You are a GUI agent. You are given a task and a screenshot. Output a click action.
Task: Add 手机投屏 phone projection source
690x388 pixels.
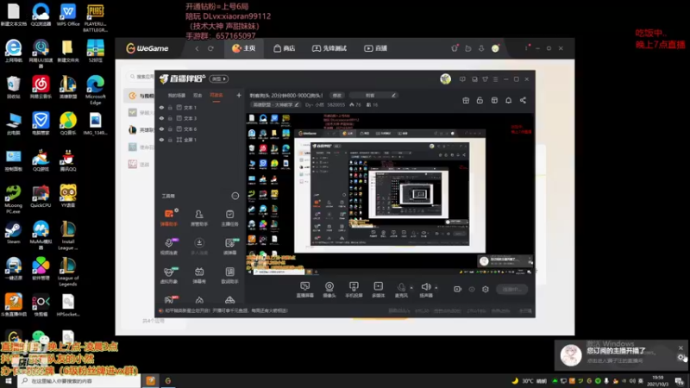[354, 290]
